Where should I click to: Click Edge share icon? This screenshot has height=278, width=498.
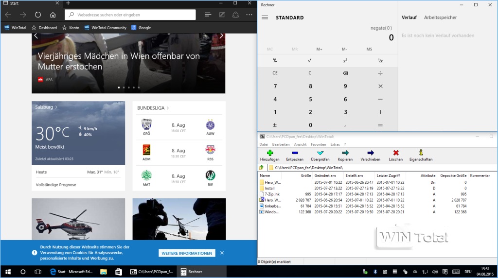coord(235,15)
